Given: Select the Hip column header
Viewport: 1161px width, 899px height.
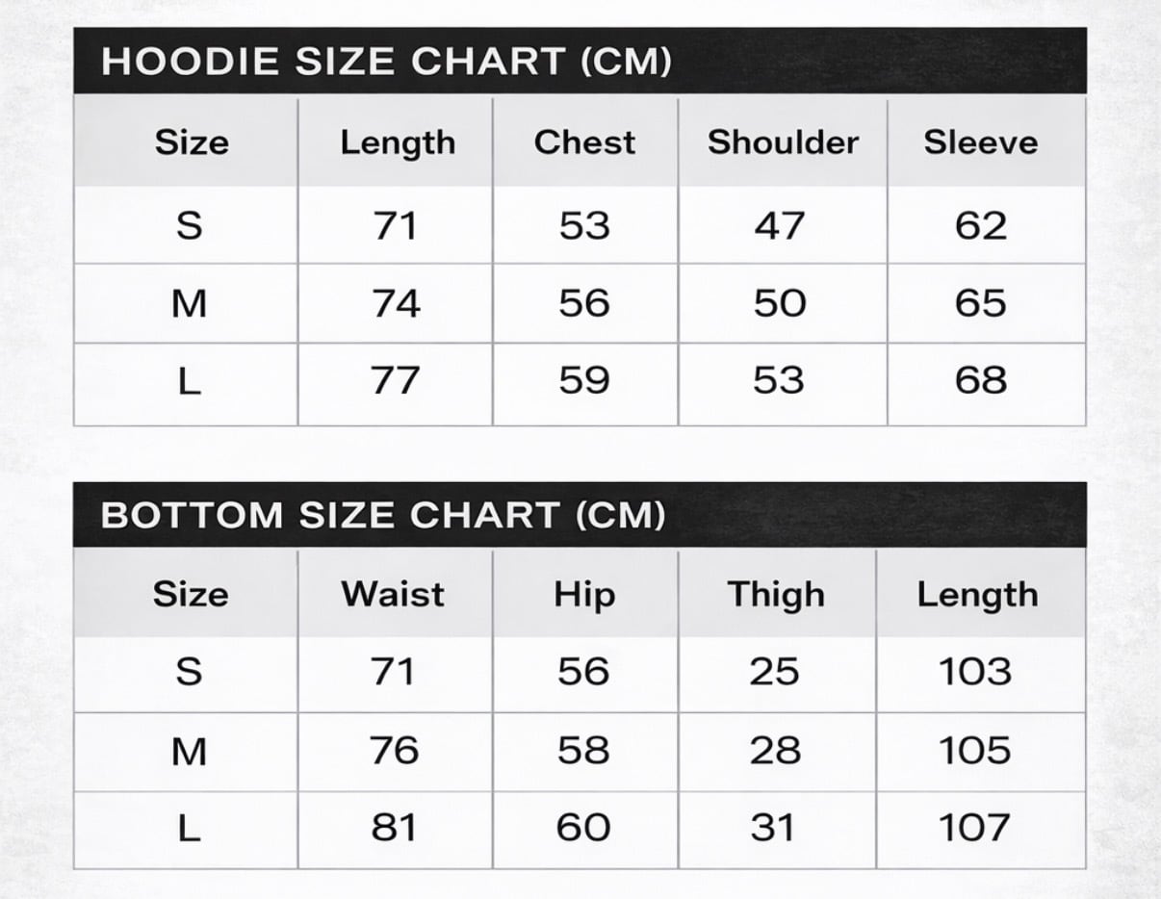Looking at the screenshot, I should (584, 594).
